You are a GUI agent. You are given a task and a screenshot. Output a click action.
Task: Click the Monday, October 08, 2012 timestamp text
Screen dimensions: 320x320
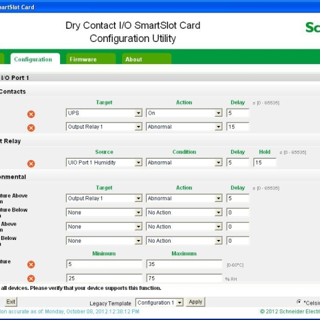[x=92, y=311]
